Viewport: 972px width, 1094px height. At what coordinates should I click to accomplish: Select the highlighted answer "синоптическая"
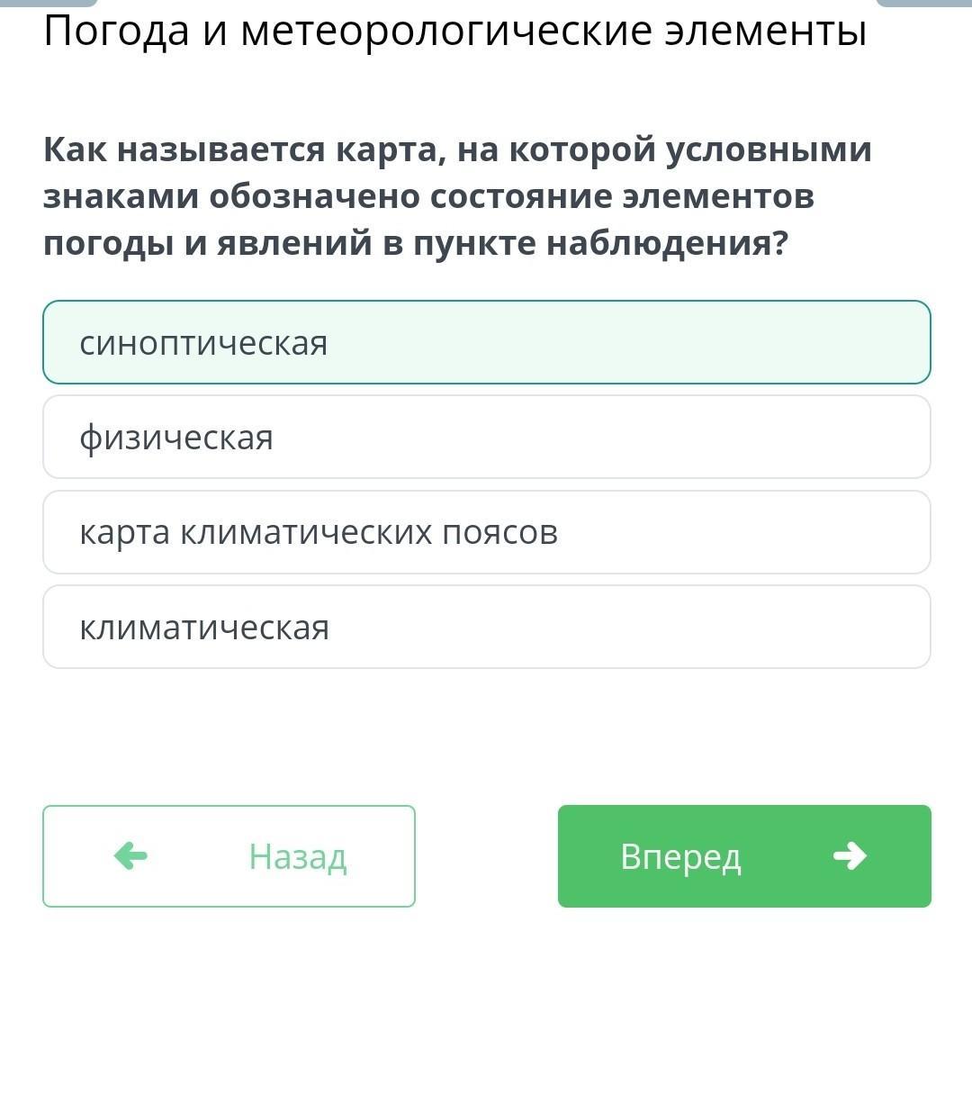click(x=487, y=342)
